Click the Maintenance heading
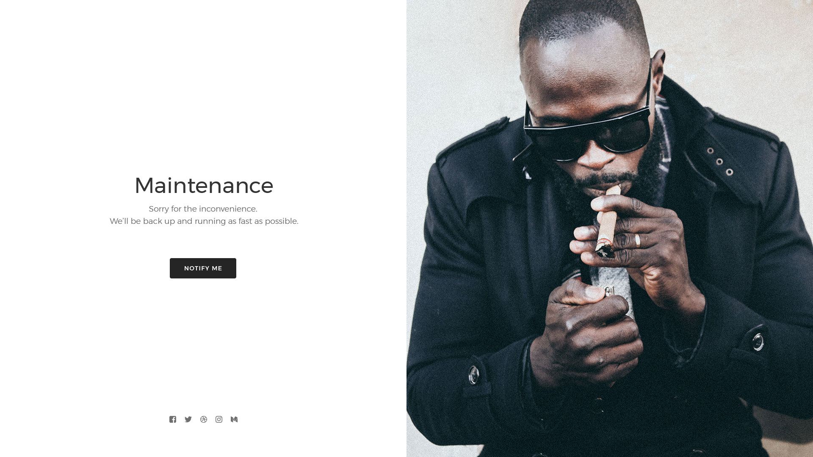This screenshot has height=457, width=813. 204,185
